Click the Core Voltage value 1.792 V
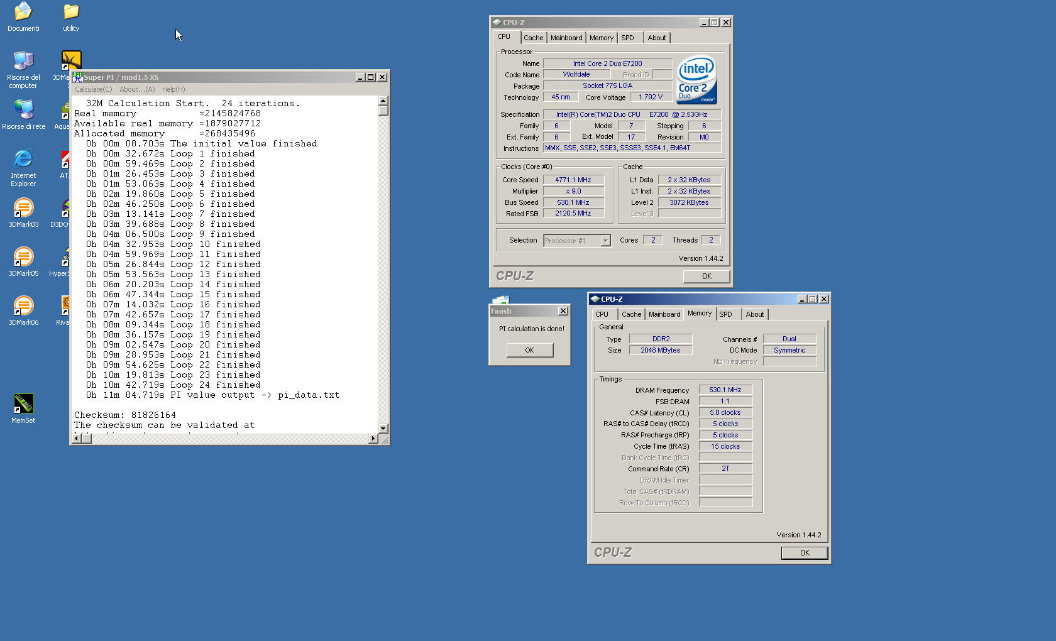1056x641 pixels. click(651, 97)
